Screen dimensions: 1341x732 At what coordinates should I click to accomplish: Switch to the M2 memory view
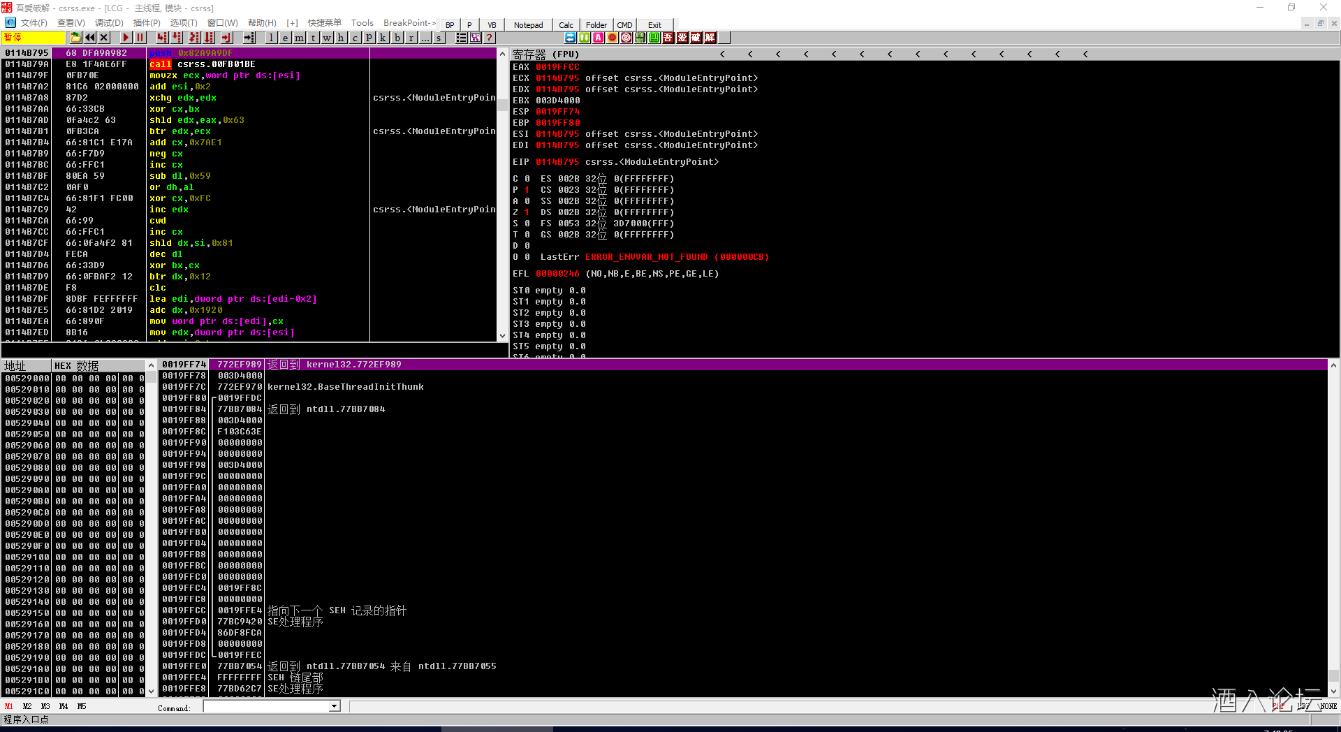[27, 706]
